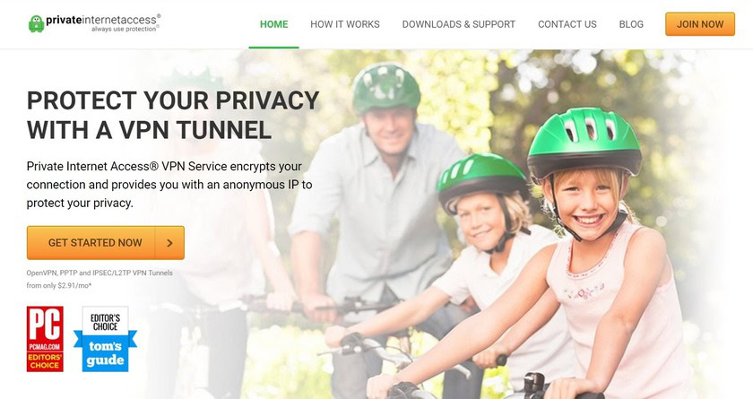Click the Private Internet Access VPN Service description
This screenshot has width=753, height=399.
point(169,185)
